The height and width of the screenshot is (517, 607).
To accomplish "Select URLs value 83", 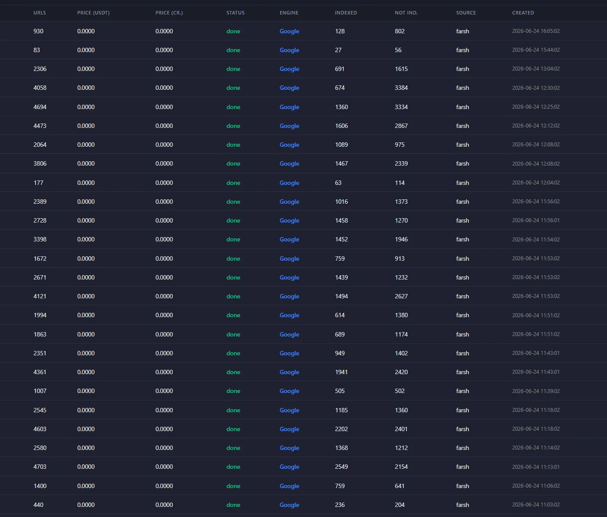I will (x=37, y=50).
